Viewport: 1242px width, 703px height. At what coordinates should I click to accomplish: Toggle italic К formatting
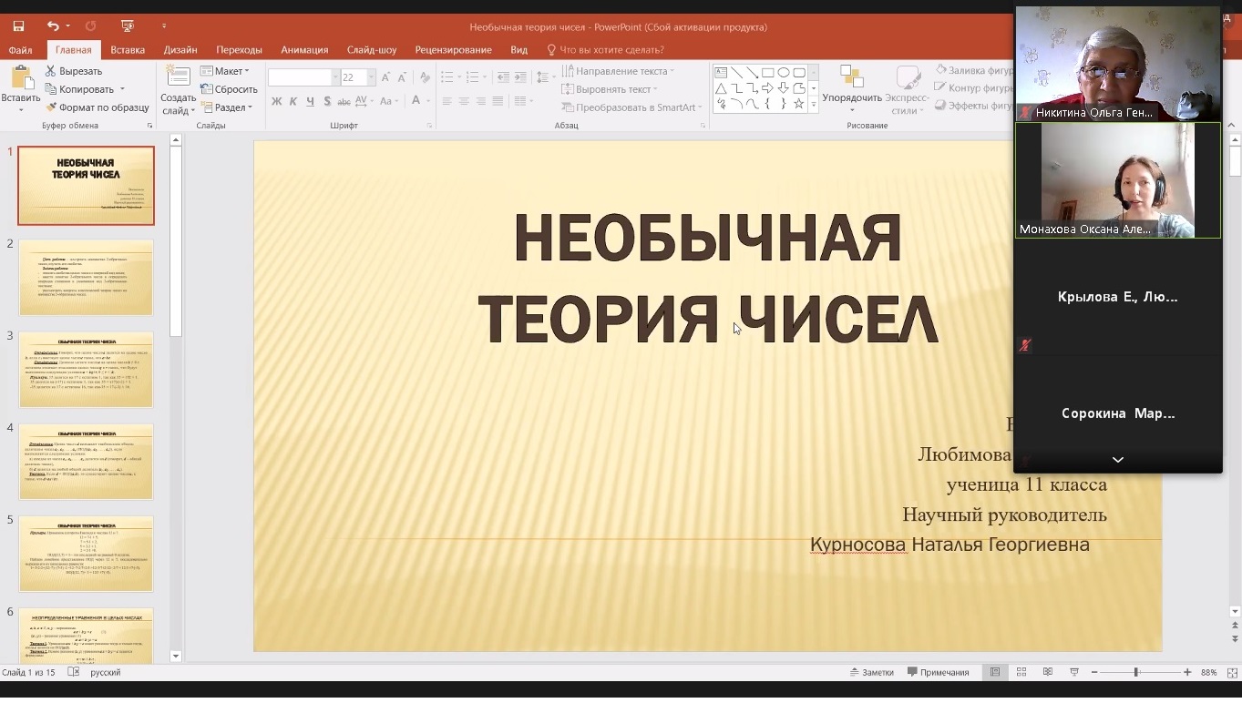[293, 101]
